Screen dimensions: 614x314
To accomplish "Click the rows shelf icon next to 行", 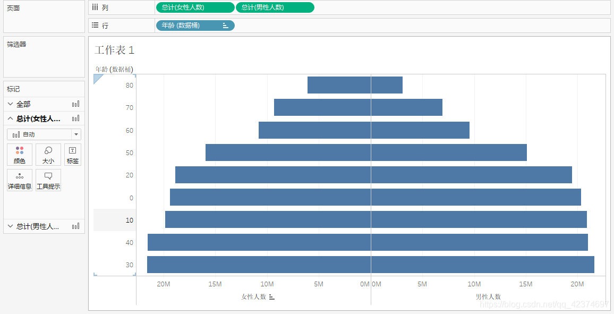I will point(95,26).
